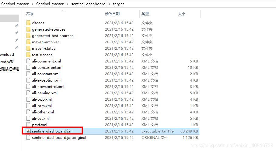
Task: Click the pmd.xml file icon
Action: pos(28,125)
